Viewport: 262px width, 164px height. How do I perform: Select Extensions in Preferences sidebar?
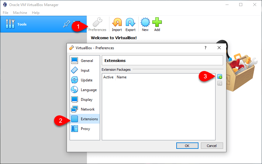pyautogui.click(x=85, y=119)
